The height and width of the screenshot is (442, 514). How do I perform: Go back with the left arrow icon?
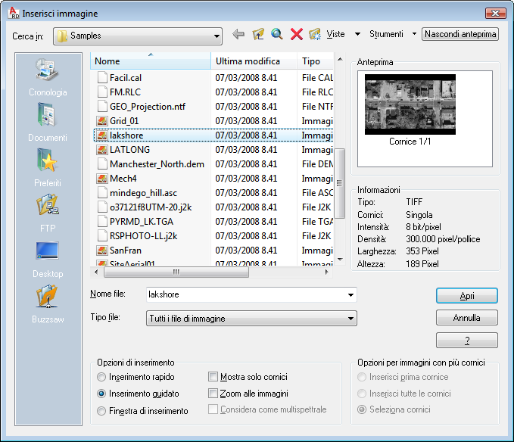pyautogui.click(x=238, y=34)
